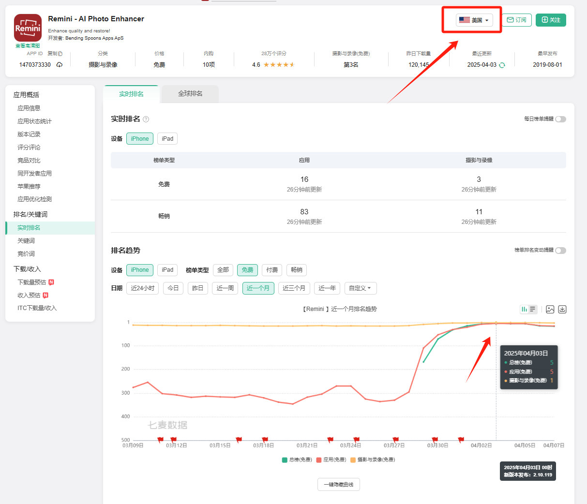Switch chart to list view icon
The image size is (587, 504).
coord(533,310)
